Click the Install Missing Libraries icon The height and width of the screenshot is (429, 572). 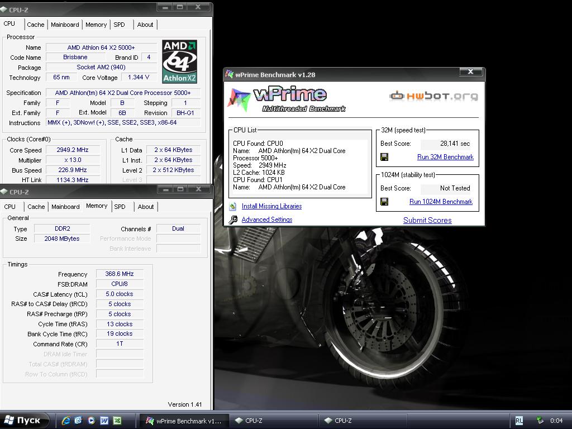click(x=233, y=207)
